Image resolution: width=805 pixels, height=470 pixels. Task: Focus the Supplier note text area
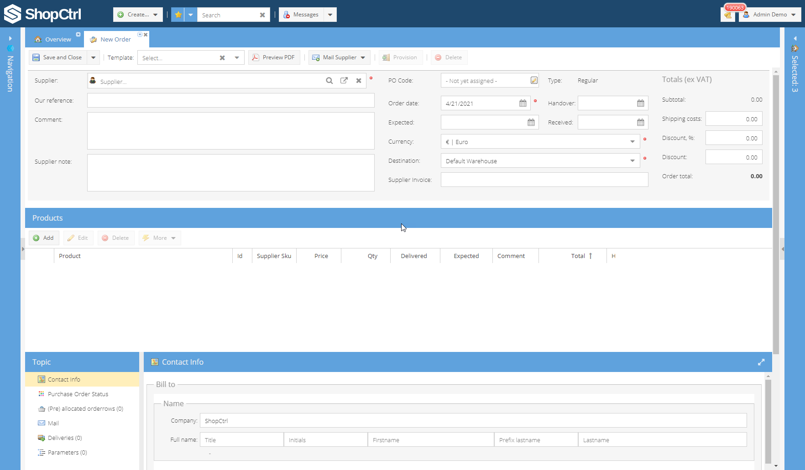(231, 173)
